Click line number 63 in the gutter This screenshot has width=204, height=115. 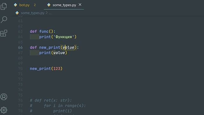[x=20, y=31]
